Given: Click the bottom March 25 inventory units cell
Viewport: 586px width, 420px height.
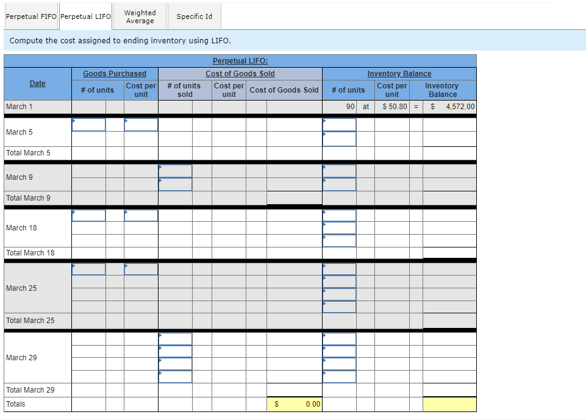Looking at the screenshot, I should [339, 307].
